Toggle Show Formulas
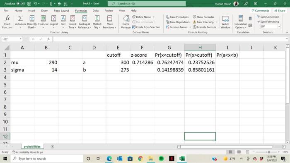Image resolution: width=290 pixels, height=163 pixels. pyautogui.click(x=203, y=17)
